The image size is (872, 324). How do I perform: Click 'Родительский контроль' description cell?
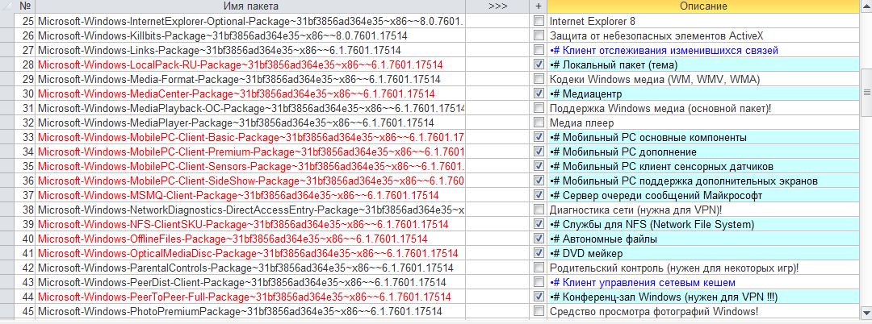click(703, 268)
